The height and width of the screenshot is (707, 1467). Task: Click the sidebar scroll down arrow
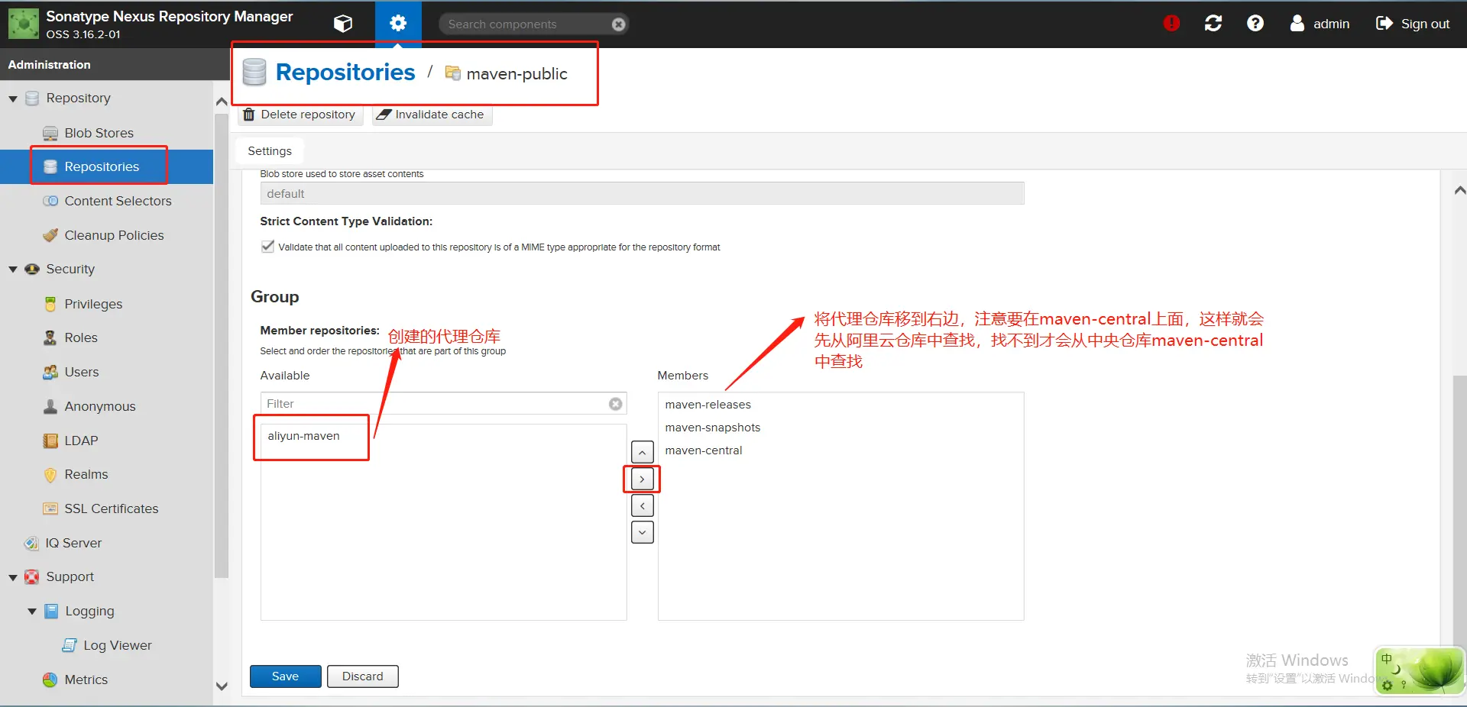(x=222, y=686)
